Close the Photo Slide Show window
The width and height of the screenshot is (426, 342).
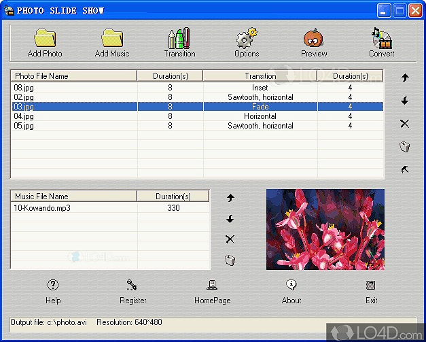(x=415, y=11)
